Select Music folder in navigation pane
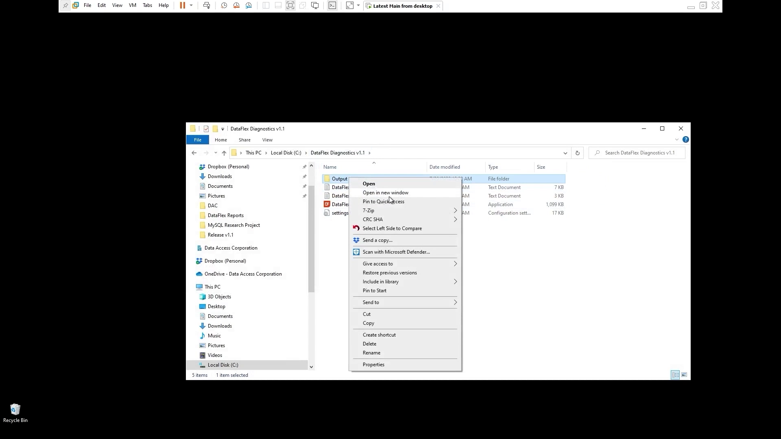 [x=214, y=336]
